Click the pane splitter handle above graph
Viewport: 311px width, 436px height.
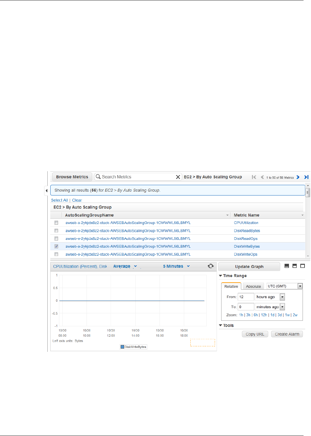180,260
